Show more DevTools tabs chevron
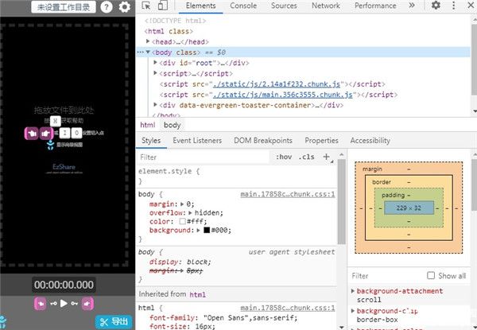The height and width of the screenshot is (330, 477). coord(412,6)
